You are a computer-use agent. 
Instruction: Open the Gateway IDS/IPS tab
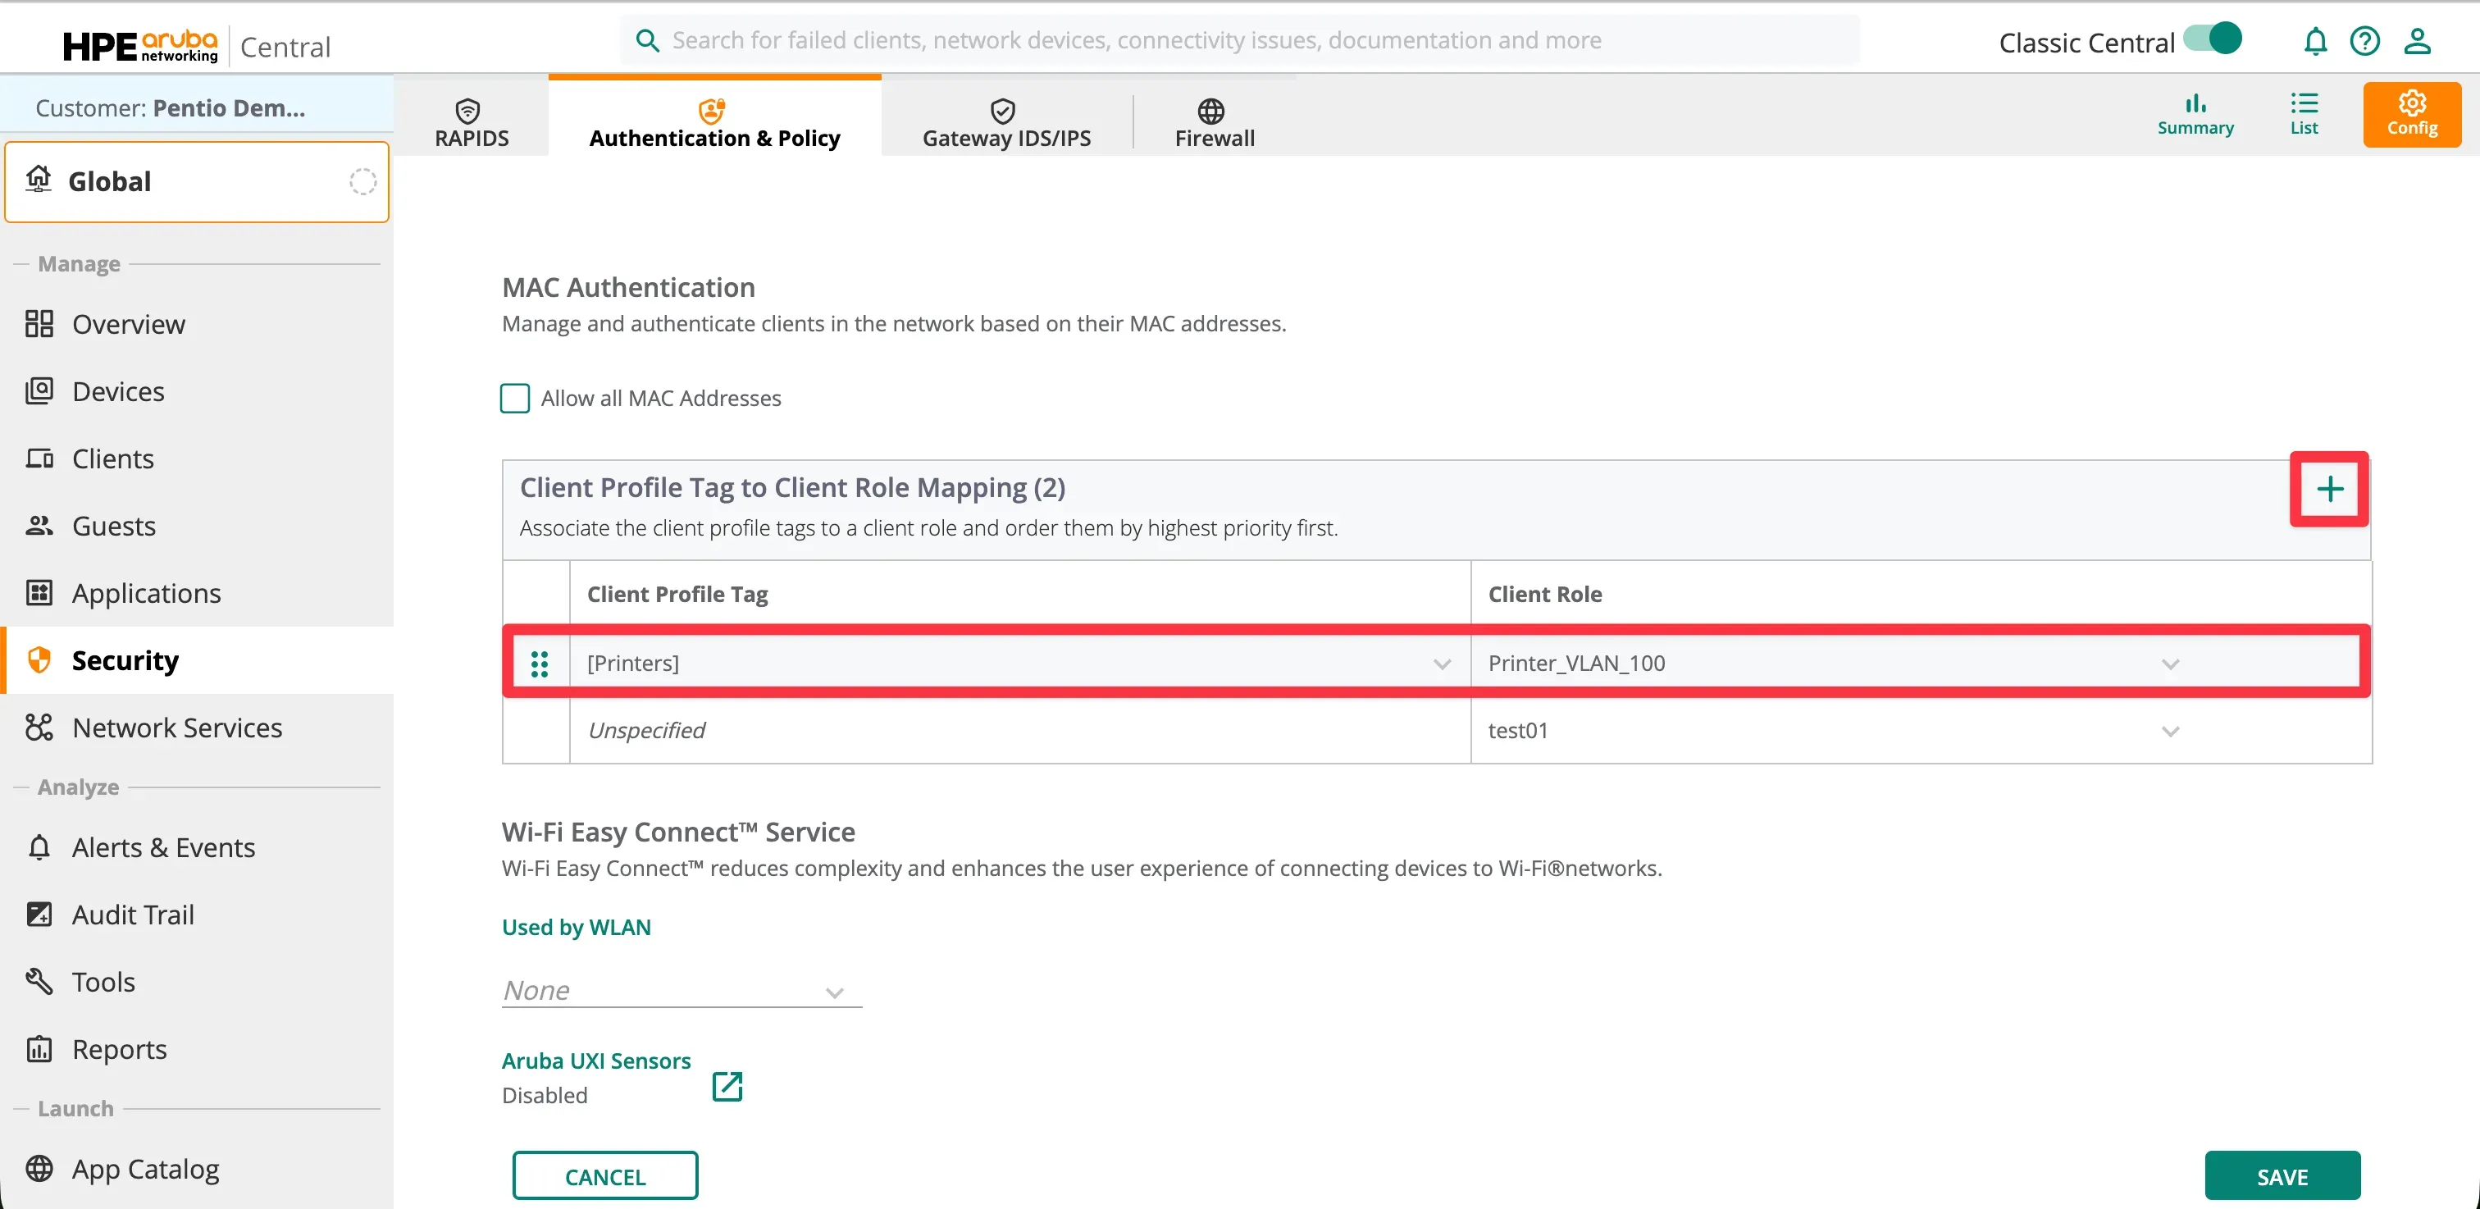pos(1005,123)
